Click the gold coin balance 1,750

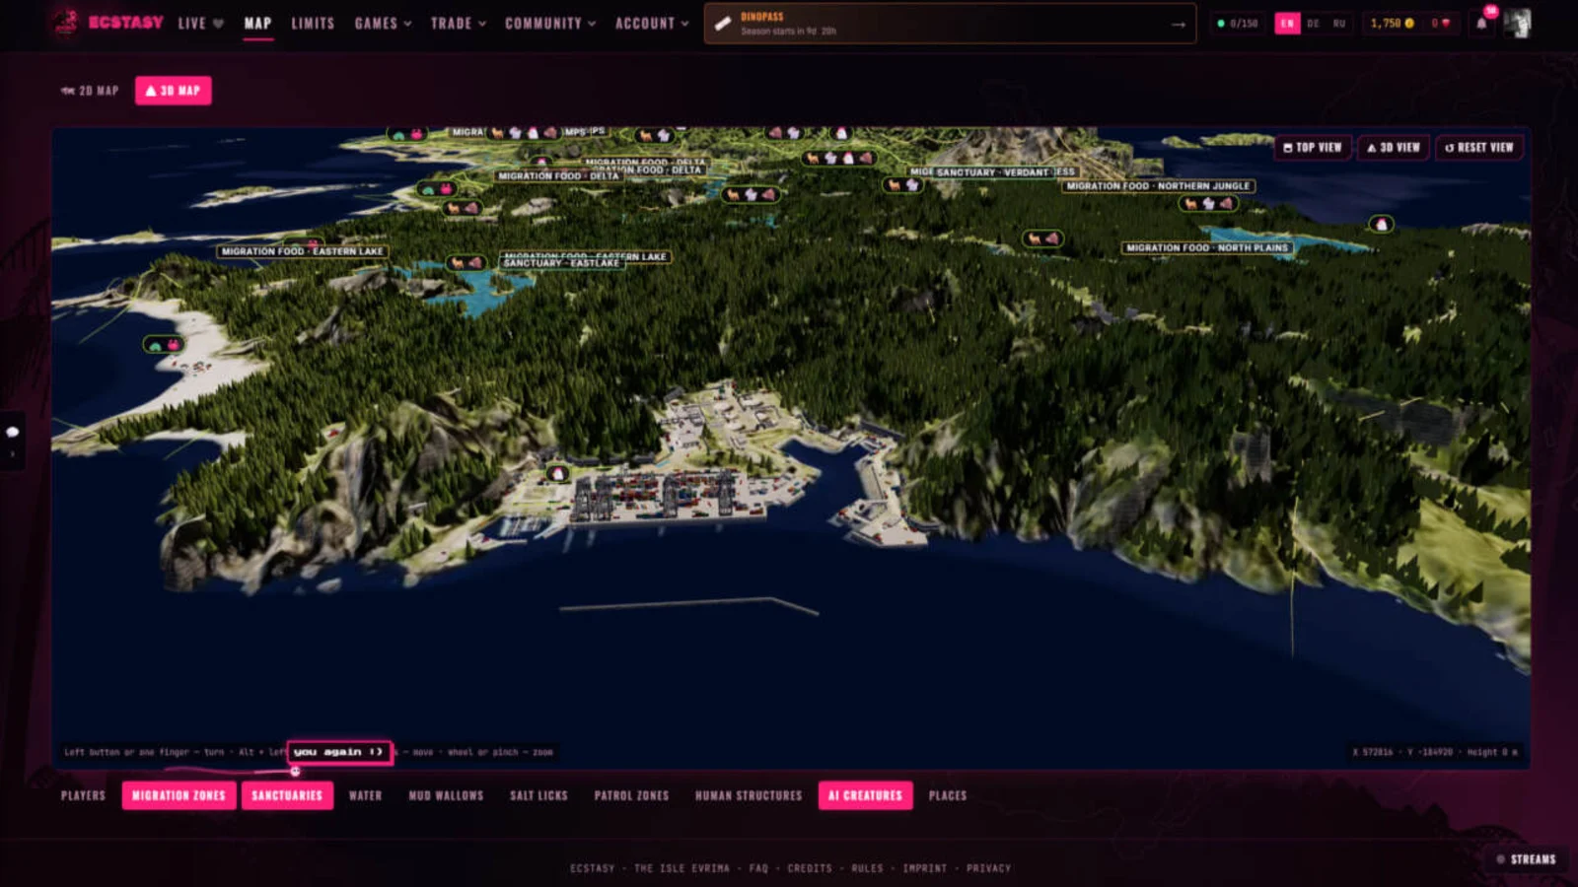pyautogui.click(x=1392, y=23)
